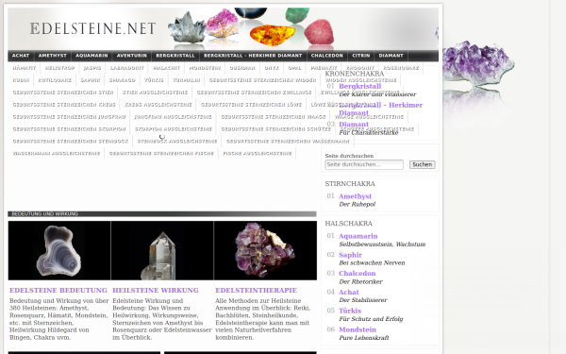Select Jungfrau Ausgleichsteine menu item
The height and width of the screenshot is (354, 566).
tap(174, 117)
